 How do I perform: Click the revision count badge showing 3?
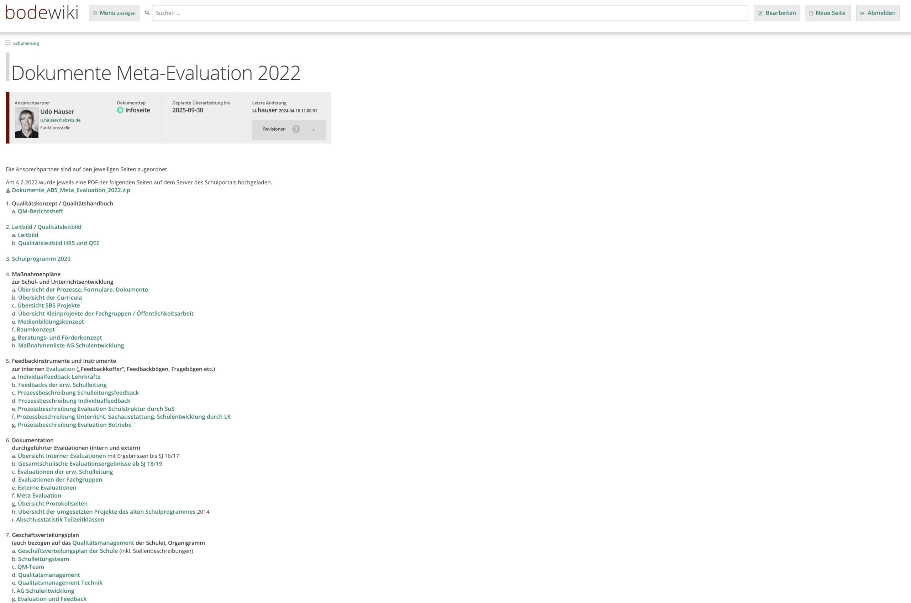pos(296,129)
